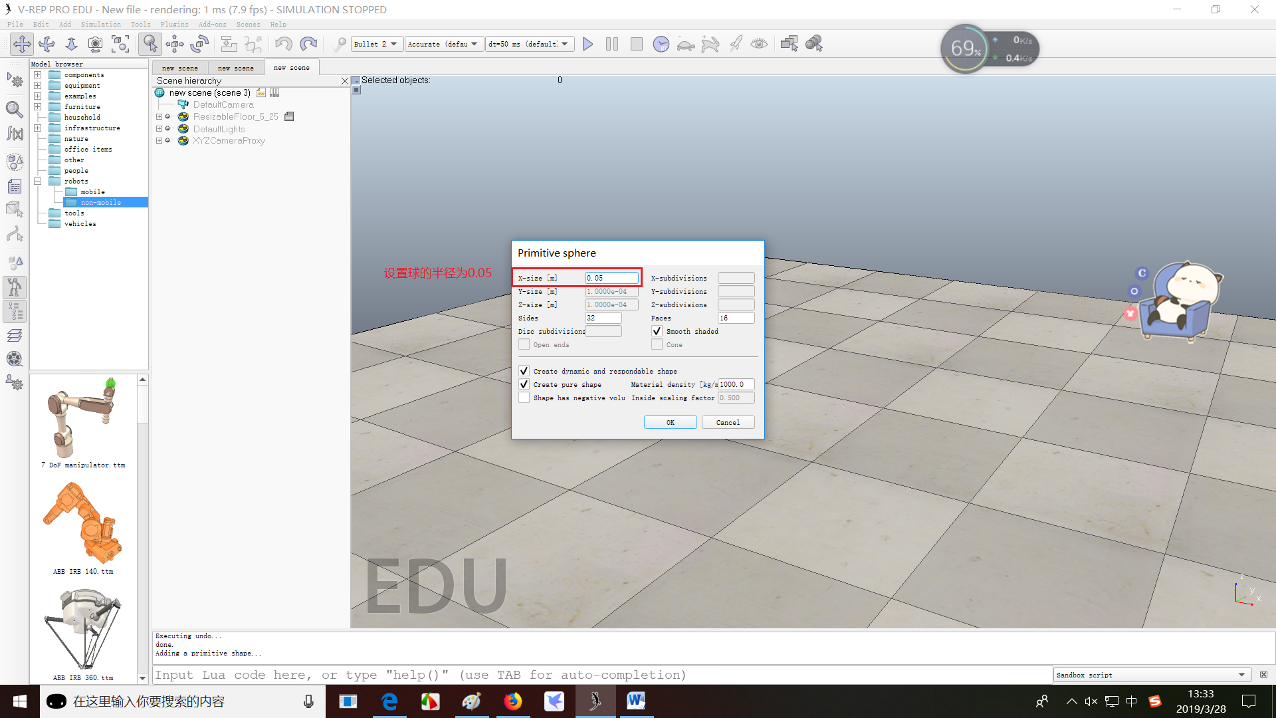Enable Shape has negative volume checkbox
The image size is (1276, 718).
click(524, 398)
